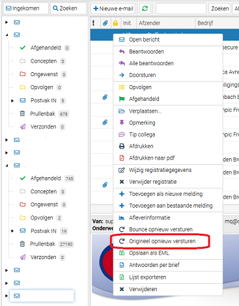Expand the topmost mailbox node
239x306 pixels.
coord(7,22)
